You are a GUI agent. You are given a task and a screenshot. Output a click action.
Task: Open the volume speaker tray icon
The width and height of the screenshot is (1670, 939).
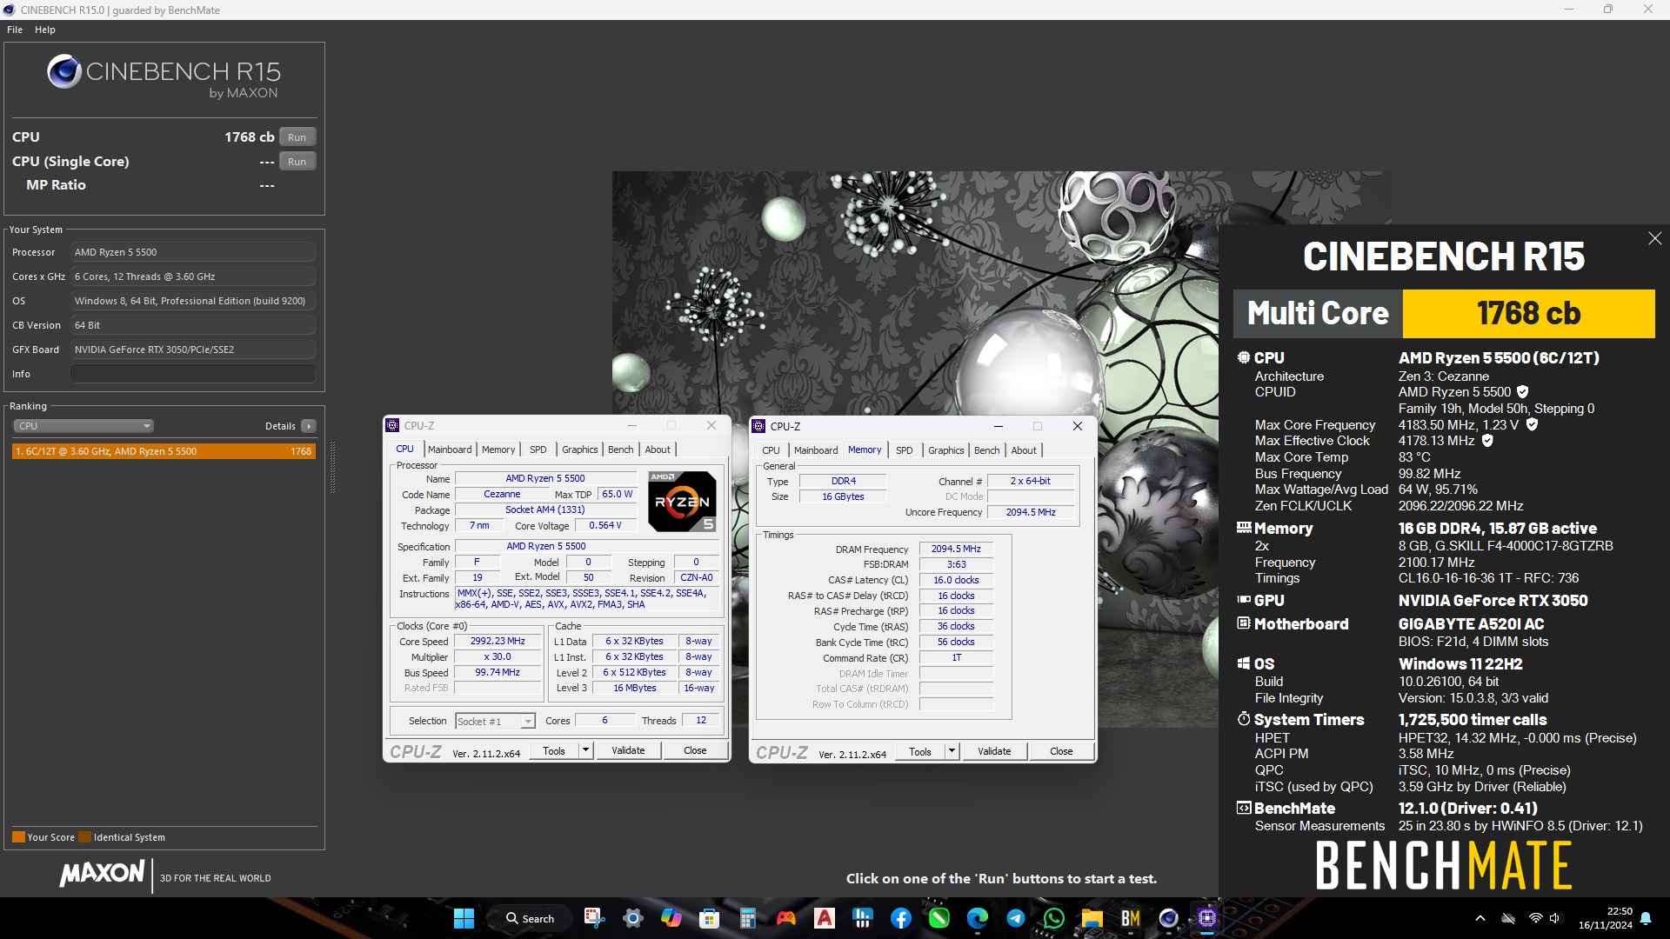[1556, 918]
